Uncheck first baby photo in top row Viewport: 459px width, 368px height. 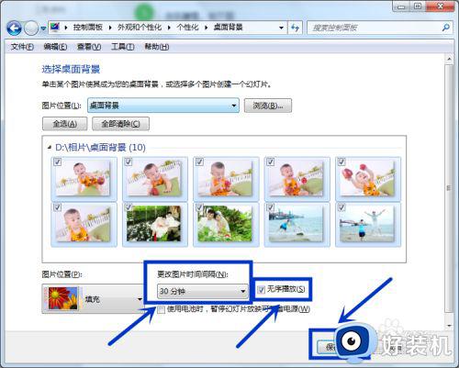pyautogui.click(x=58, y=162)
